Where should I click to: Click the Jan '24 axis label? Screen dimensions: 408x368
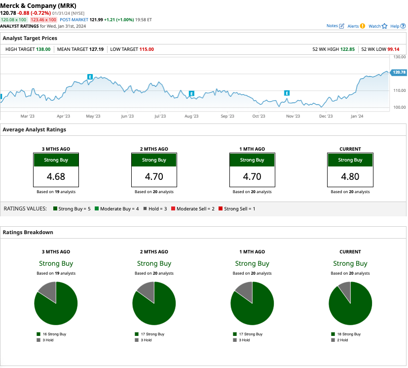[357, 116]
